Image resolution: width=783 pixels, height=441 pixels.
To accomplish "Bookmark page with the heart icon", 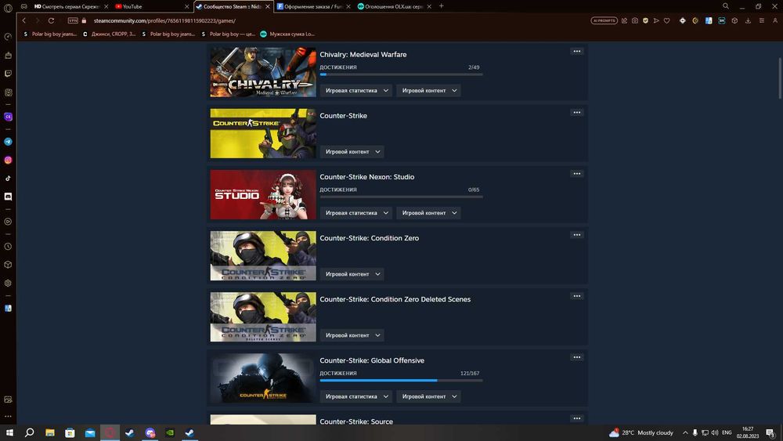I will (x=666, y=20).
